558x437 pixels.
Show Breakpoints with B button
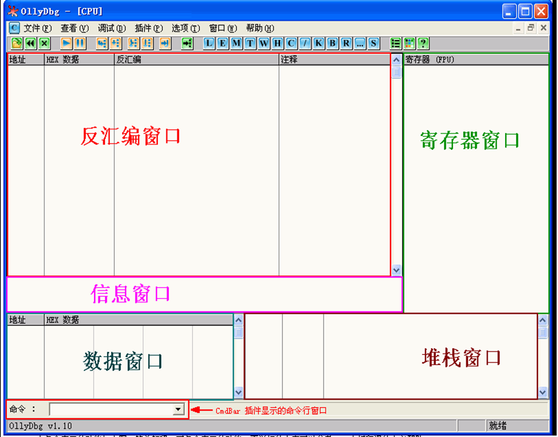332,44
